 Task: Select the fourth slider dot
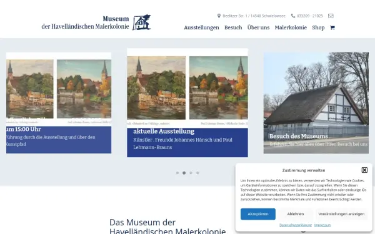tap(197, 173)
